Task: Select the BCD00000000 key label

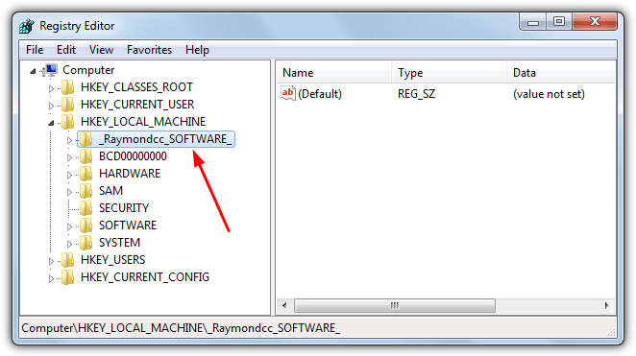Action: point(133,156)
